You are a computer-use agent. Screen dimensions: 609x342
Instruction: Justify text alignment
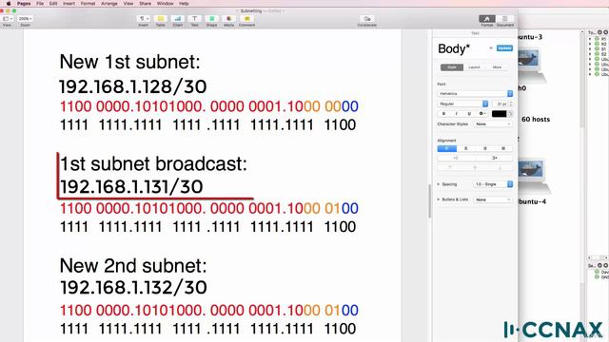tap(503, 148)
